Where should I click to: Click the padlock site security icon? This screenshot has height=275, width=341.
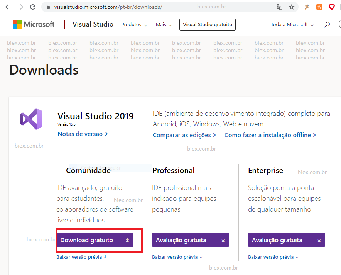tap(48, 7)
